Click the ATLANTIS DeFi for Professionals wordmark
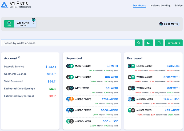184x131 pixels. pyautogui.click(x=20, y=5)
